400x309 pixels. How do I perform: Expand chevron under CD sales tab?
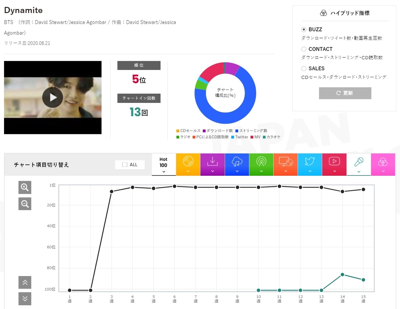pos(188,172)
